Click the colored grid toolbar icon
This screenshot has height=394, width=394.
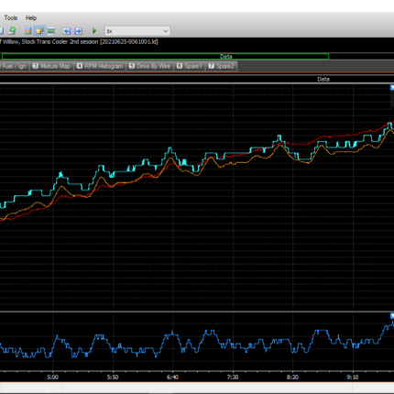point(27,30)
